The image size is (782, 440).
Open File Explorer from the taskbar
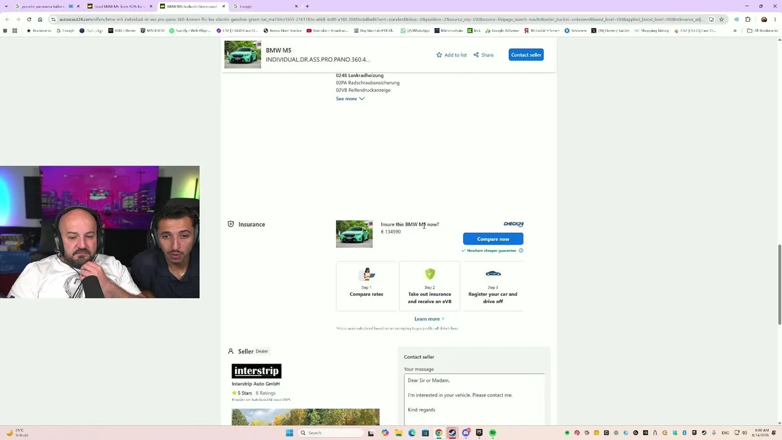point(398,433)
